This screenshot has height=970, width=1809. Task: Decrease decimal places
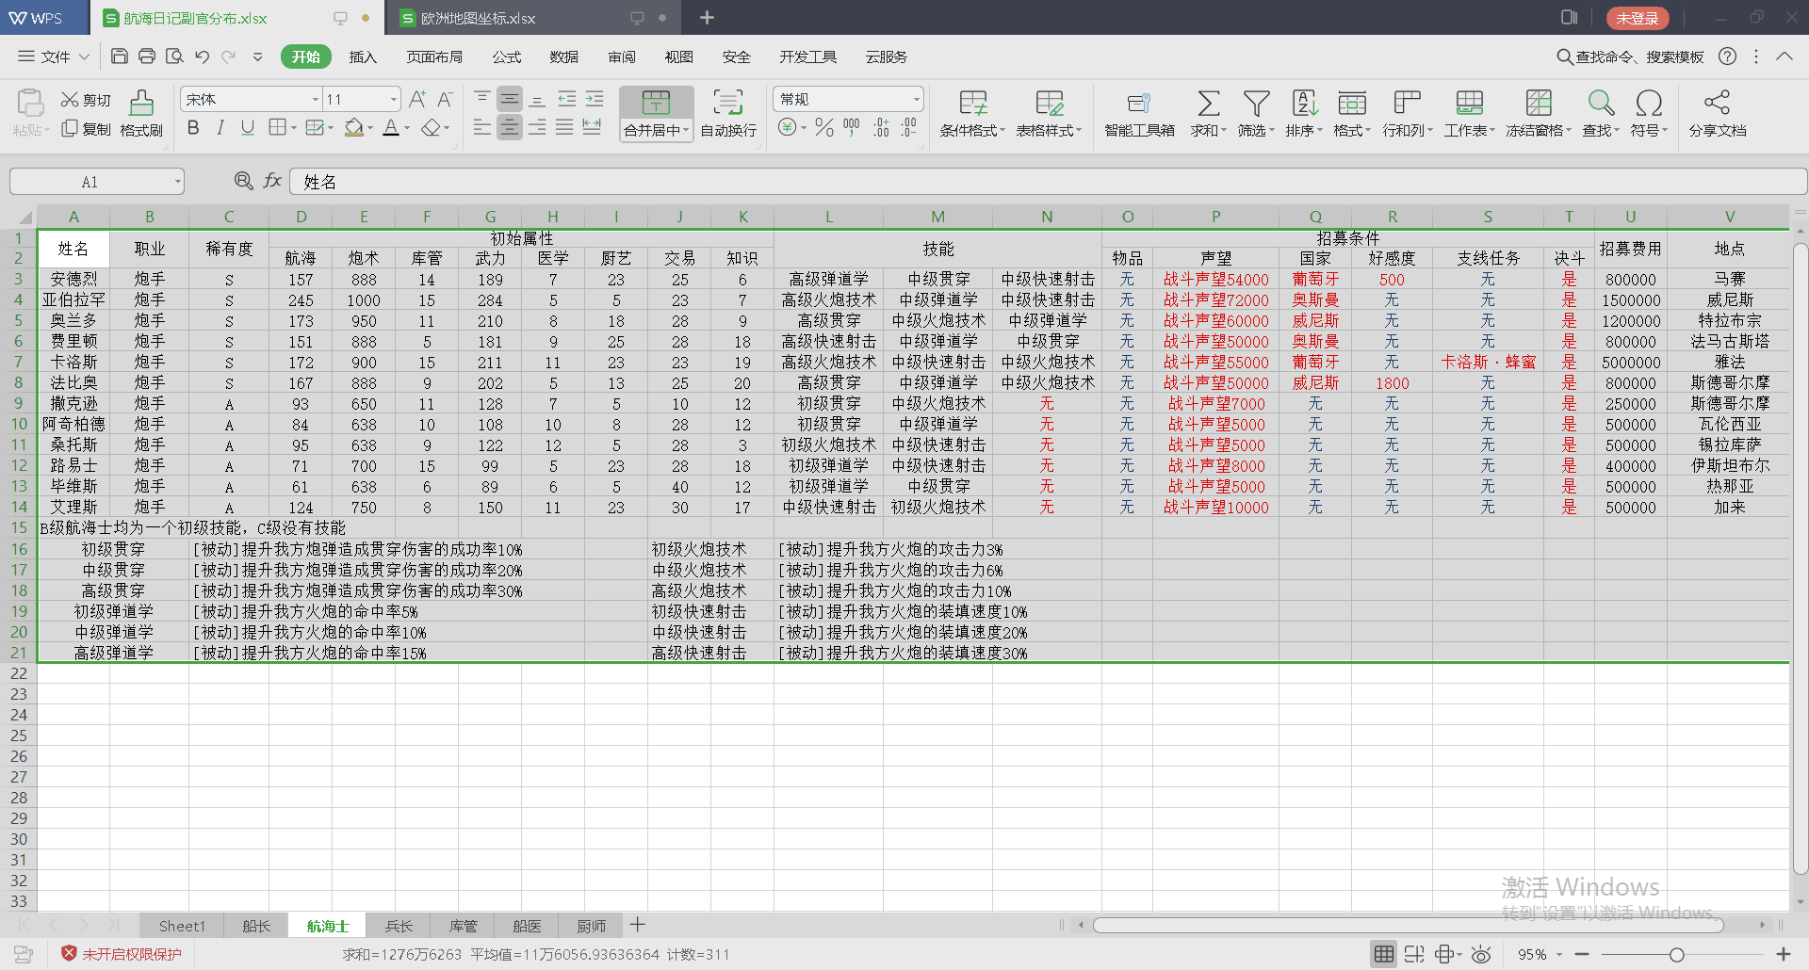[x=909, y=127]
